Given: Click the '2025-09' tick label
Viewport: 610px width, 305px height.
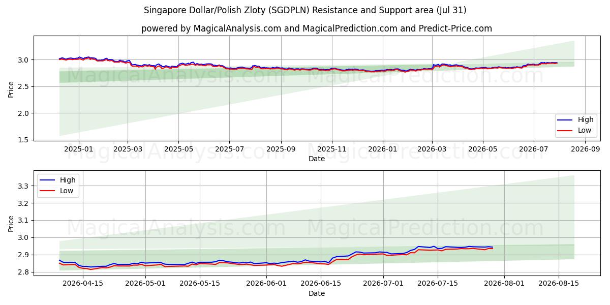Looking at the screenshot, I should pyautogui.click(x=281, y=149).
